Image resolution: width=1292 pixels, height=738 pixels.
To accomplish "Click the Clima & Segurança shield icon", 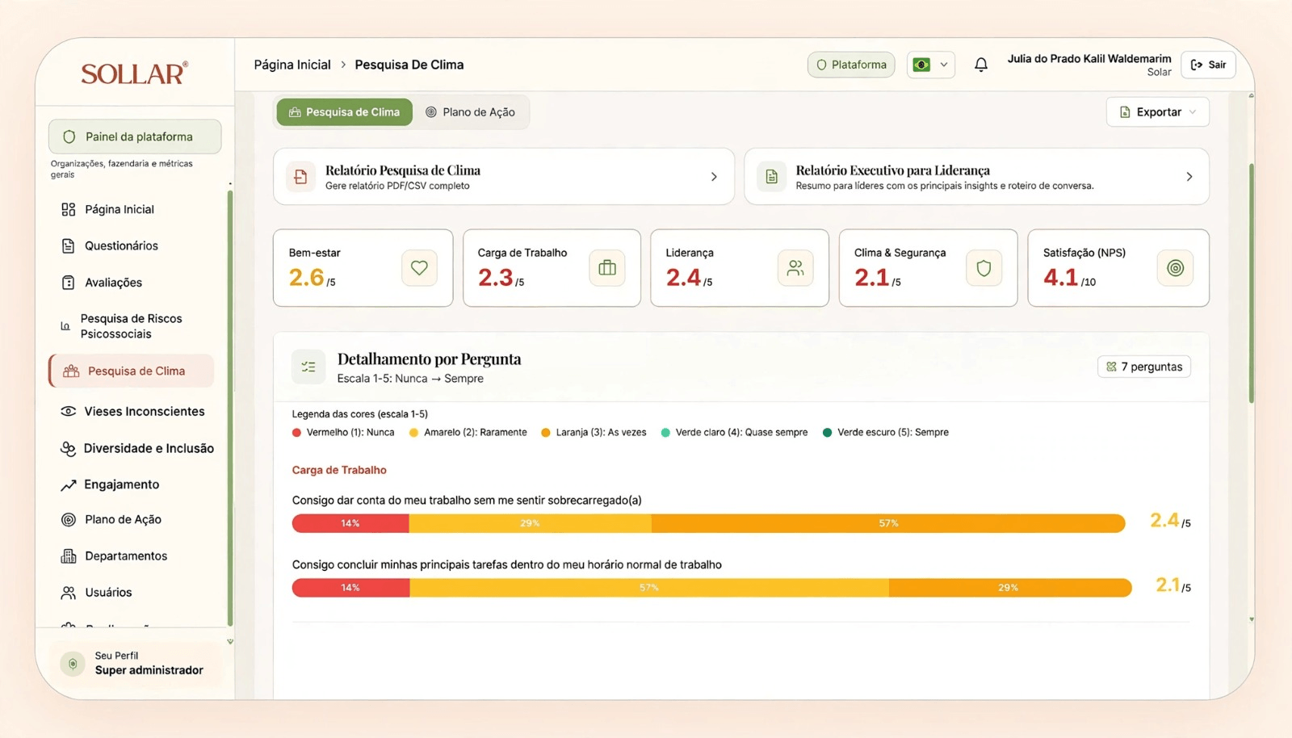I will click(x=984, y=268).
